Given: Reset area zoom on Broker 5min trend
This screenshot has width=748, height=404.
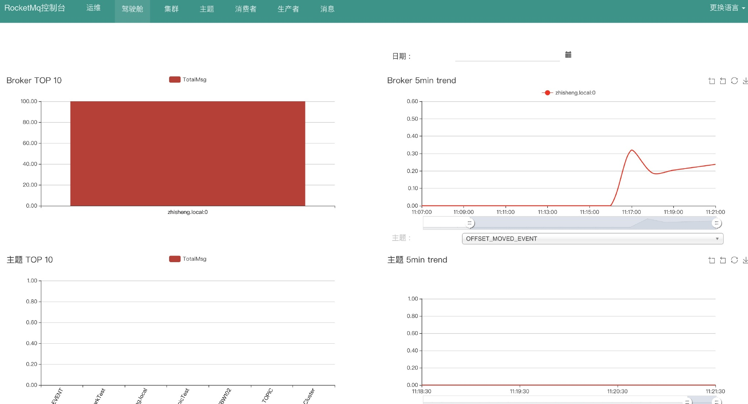Looking at the screenshot, I should tap(723, 81).
